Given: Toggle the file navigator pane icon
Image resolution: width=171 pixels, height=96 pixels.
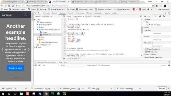Looking at the screenshot, I should (x=64, y=17).
